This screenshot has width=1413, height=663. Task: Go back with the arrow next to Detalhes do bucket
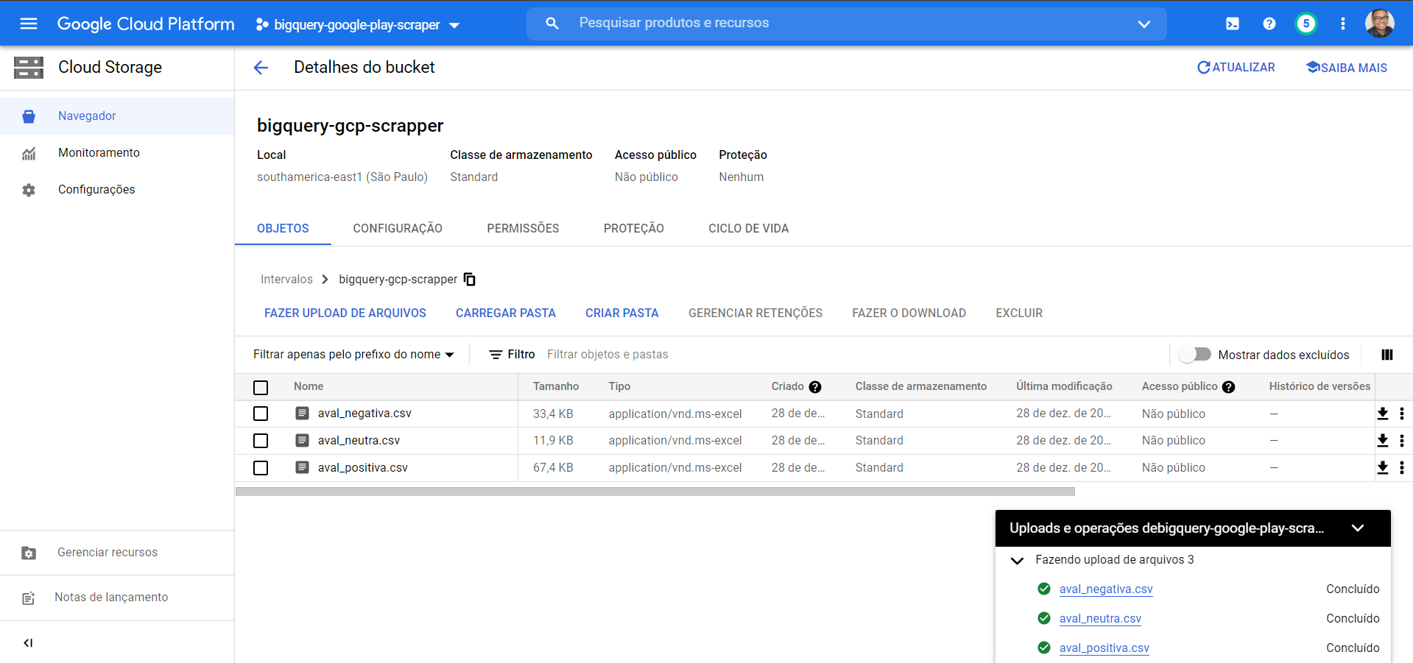tap(261, 68)
